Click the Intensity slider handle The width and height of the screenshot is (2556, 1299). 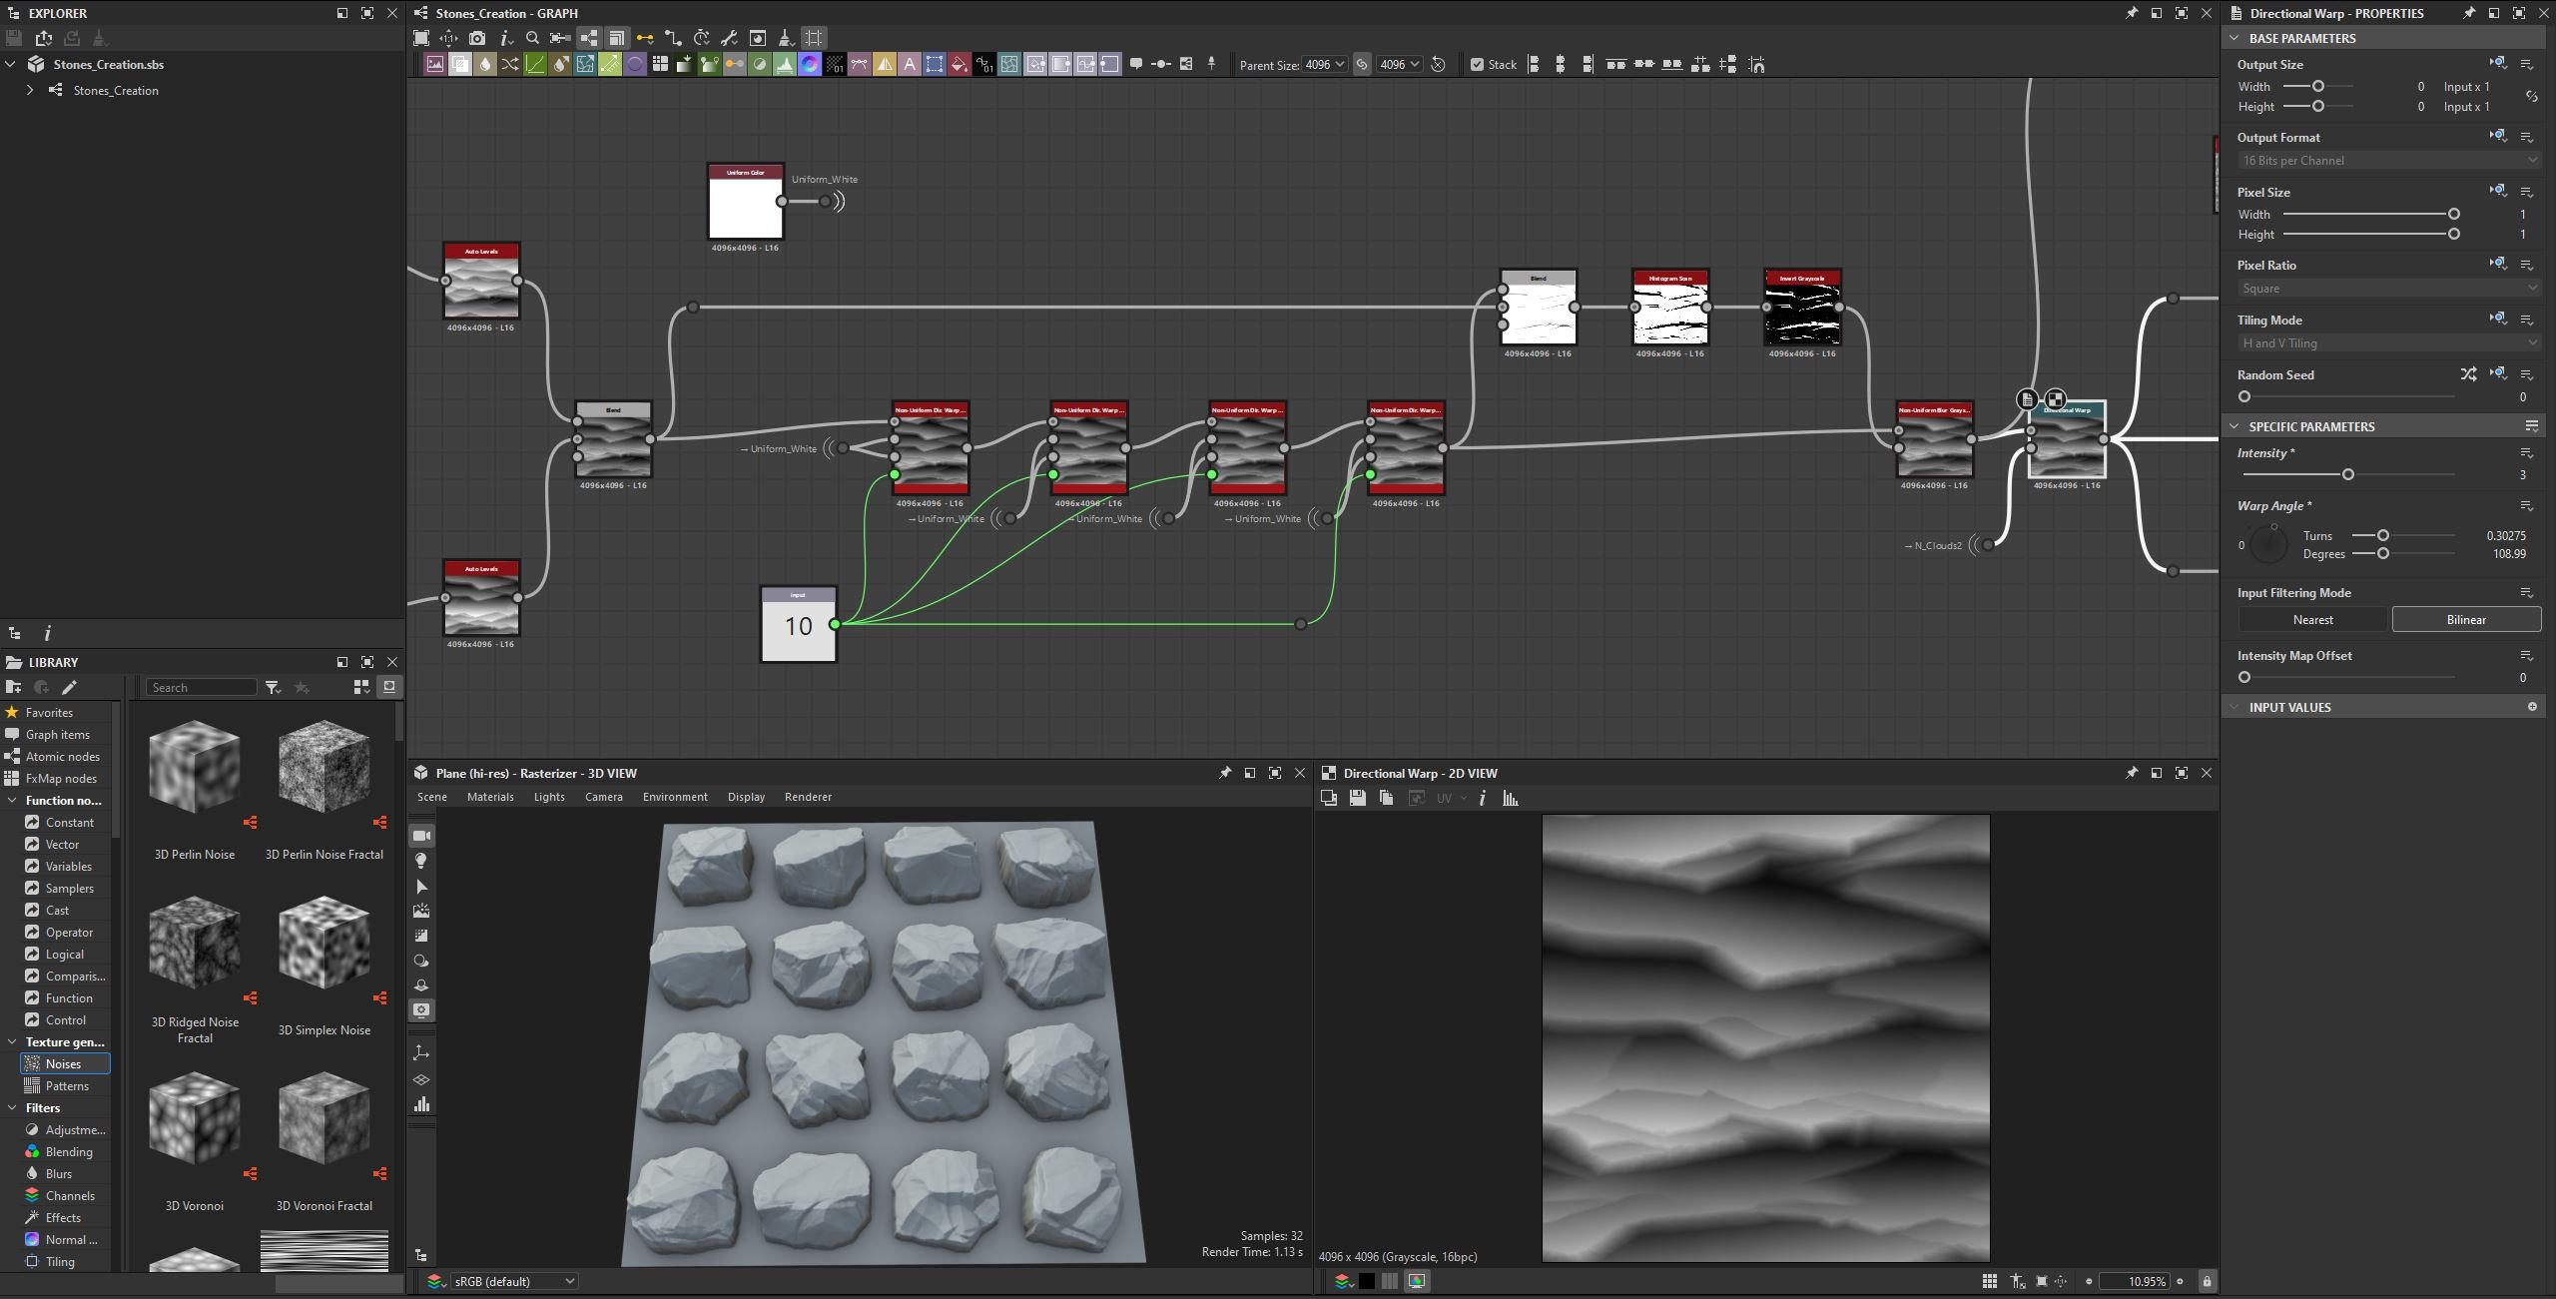pos(2348,474)
